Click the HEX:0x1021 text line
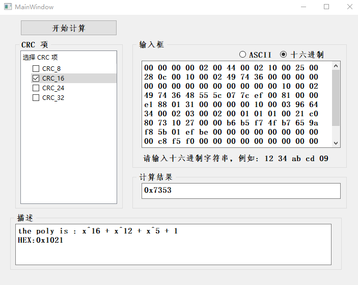This screenshot has width=358, height=285. point(40,240)
